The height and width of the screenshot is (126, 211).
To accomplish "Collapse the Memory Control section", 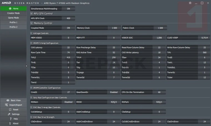I will pos(31,23).
